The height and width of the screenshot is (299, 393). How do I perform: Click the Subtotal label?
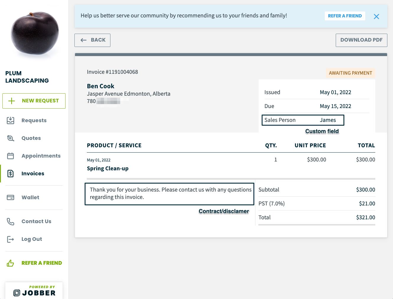[269, 190]
